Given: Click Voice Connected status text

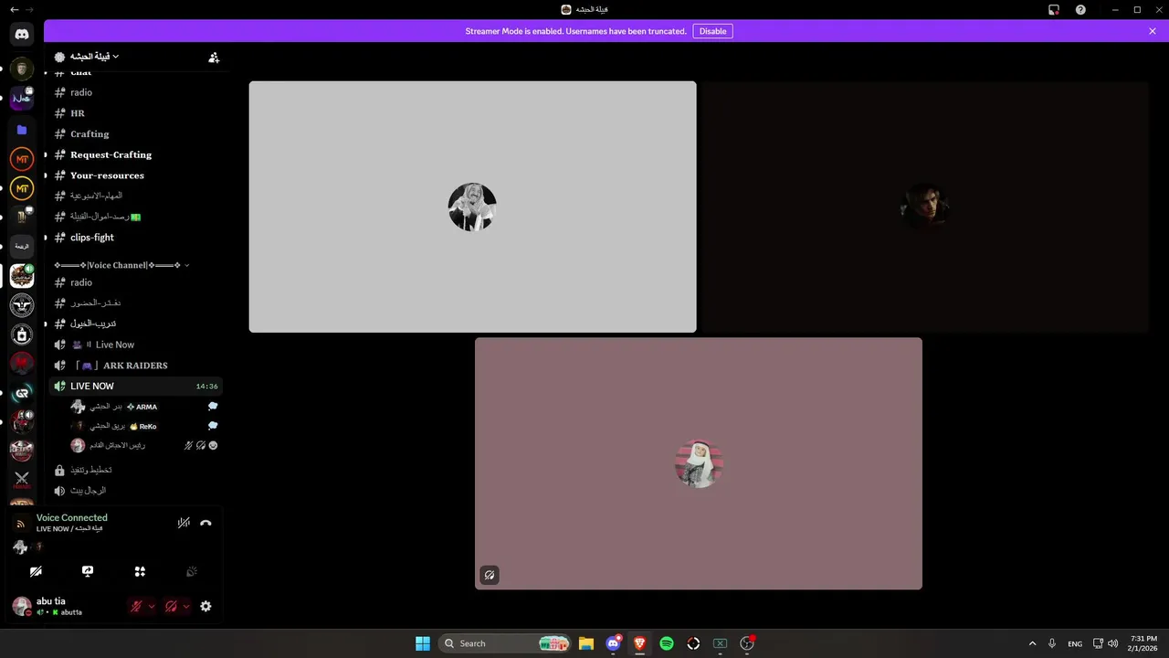Looking at the screenshot, I should click(x=72, y=517).
